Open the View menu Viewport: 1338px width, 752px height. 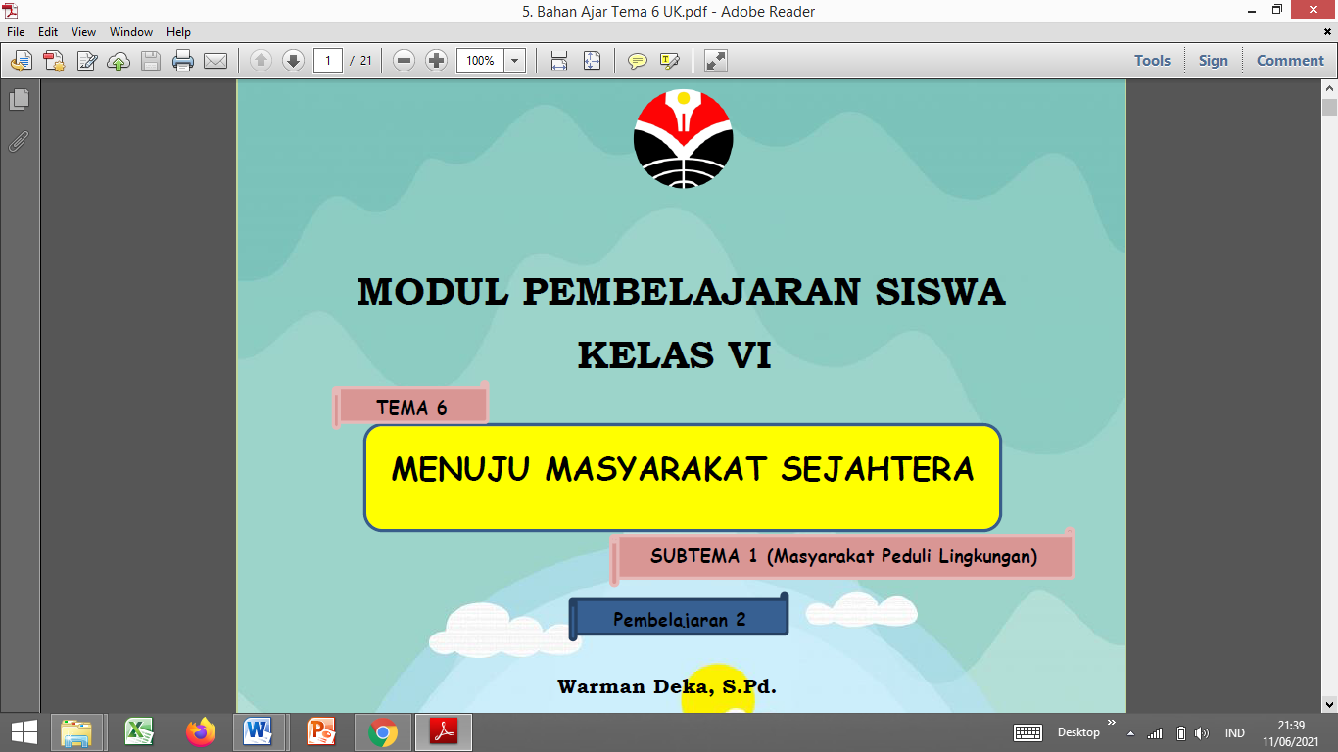tap(83, 32)
